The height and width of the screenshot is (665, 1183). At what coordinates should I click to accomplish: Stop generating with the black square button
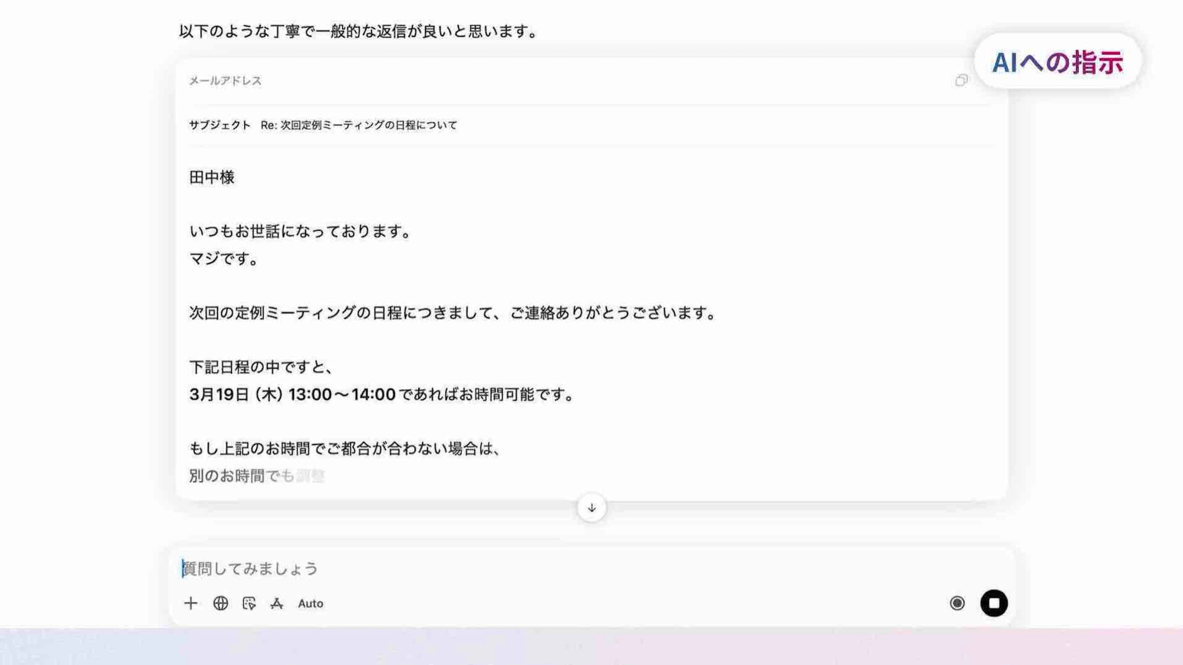tap(994, 603)
